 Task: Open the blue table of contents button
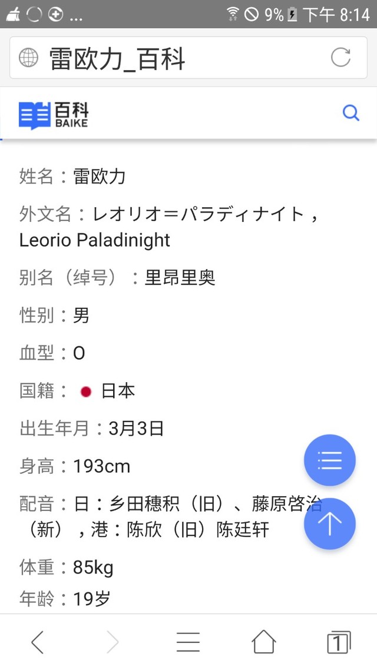pyautogui.click(x=329, y=460)
